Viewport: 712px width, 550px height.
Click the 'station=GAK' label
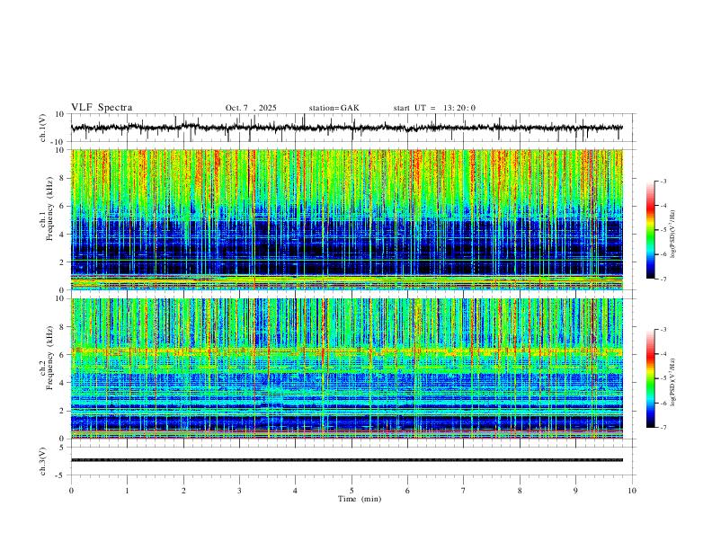(334, 108)
